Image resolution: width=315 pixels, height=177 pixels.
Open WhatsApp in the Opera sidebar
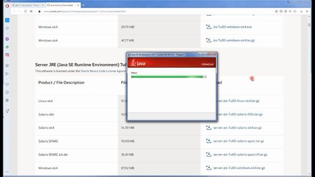pyautogui.click(x=7, y=47)
